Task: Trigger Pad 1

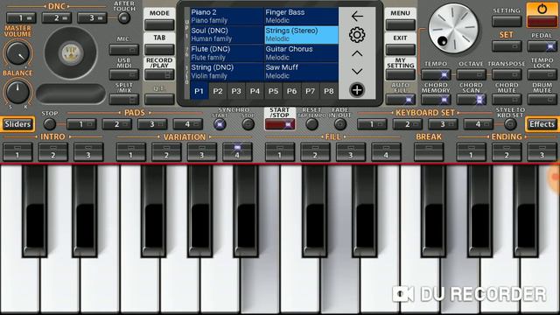Action: [81, 124]
